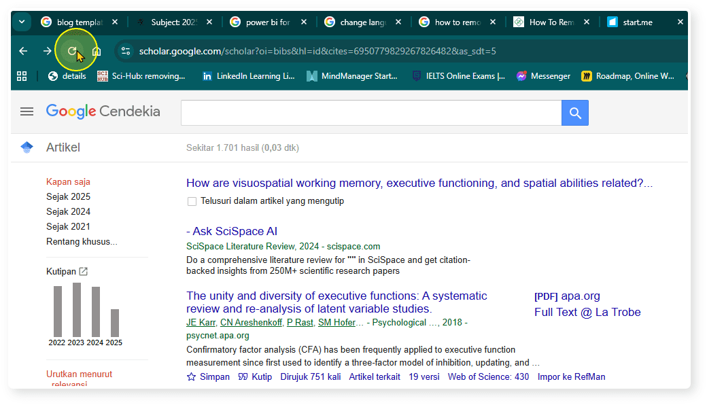Focus the Scholar search box
The height and width of the screenshot is (405, 707).
pyautogui.click(x=371, y=113)
